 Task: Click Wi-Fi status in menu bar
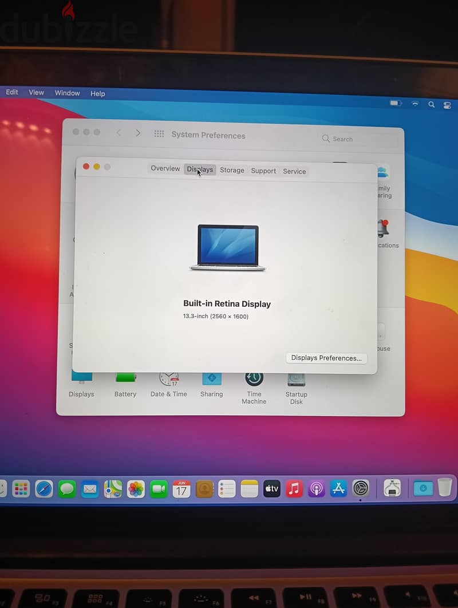(415, 104)
